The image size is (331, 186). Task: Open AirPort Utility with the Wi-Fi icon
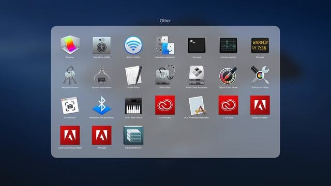pyautogui.click(x=133, y=45)
